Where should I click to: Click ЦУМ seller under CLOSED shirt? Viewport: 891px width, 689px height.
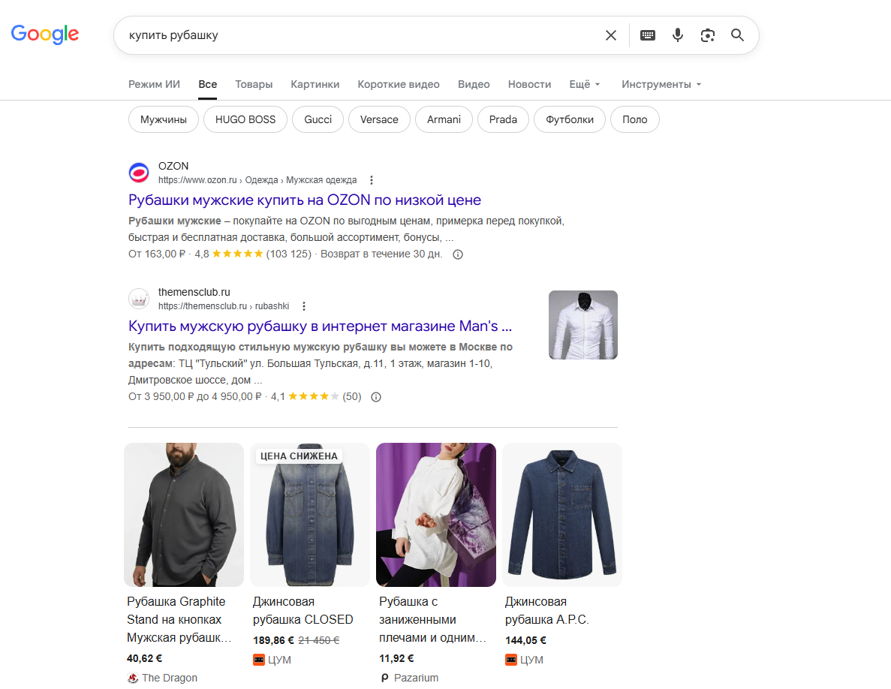pos(279,660)
